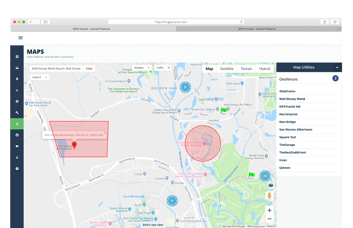Clear the map search
Viewport: 353px width, 228px height.
coord(89,69)
